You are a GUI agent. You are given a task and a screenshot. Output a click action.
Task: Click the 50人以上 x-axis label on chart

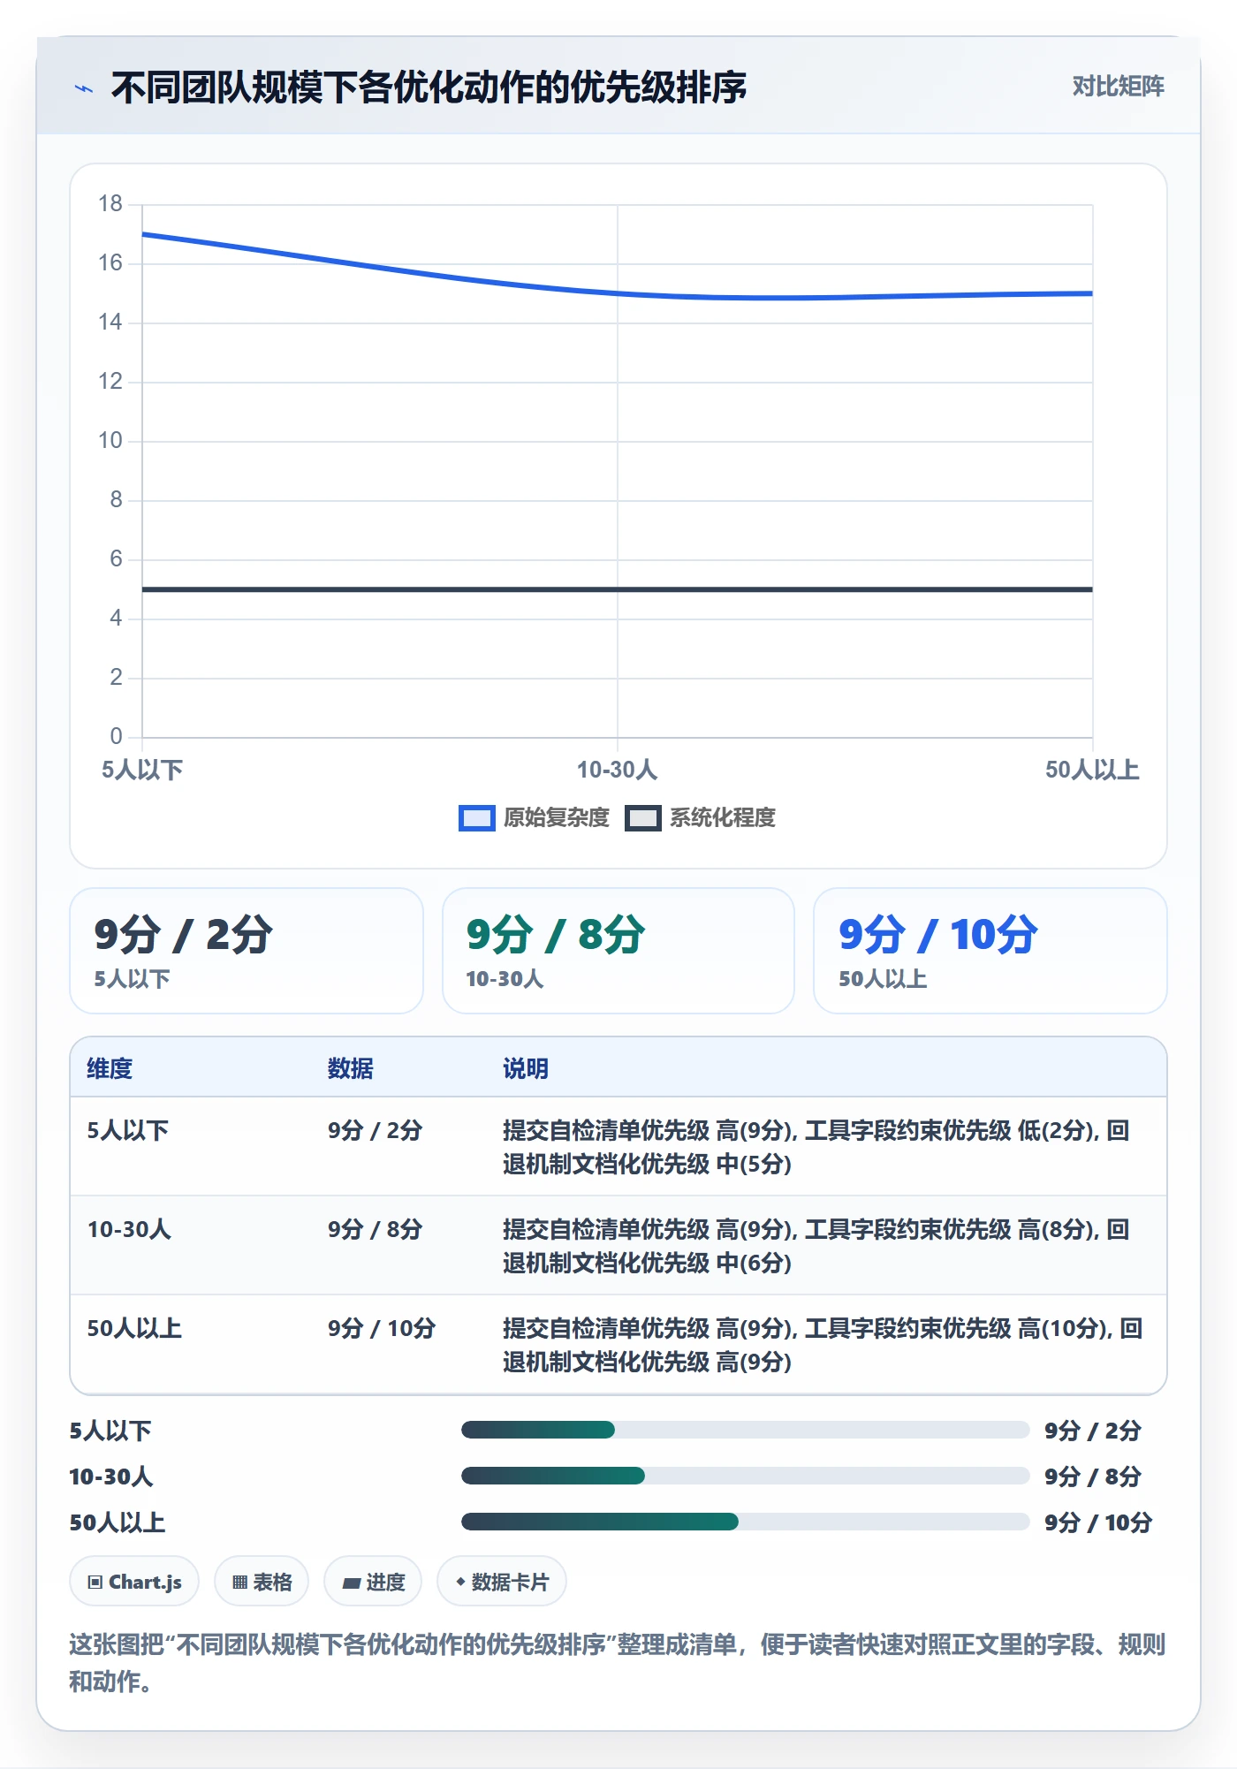1092,770
